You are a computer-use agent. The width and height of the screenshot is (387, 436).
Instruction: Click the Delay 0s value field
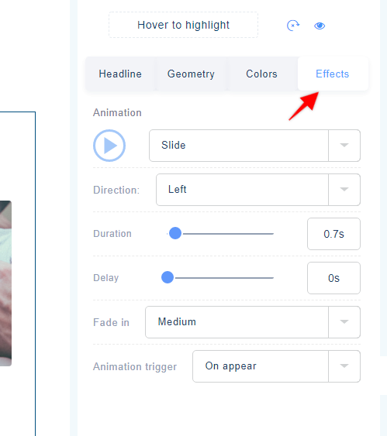click(333, 278)
